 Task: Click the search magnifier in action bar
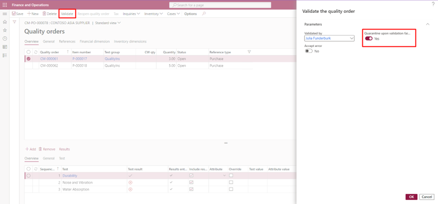pyautogui.click(x=204, y=14)
